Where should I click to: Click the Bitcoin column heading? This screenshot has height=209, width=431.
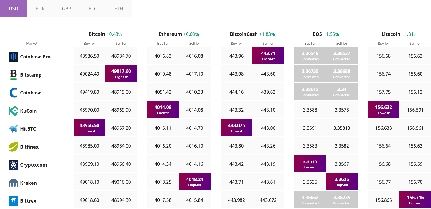pyautogui.click(x=97, y=34)
